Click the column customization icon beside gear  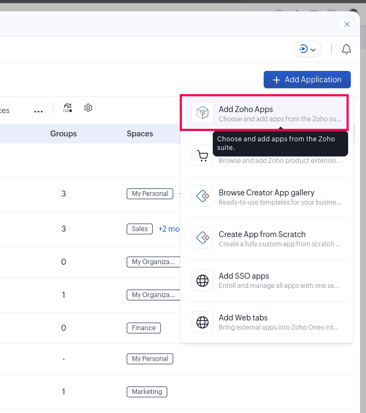click(68, 108)
